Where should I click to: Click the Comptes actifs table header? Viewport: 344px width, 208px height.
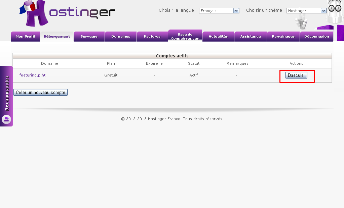pyautogui.click(x=172, y=56)
